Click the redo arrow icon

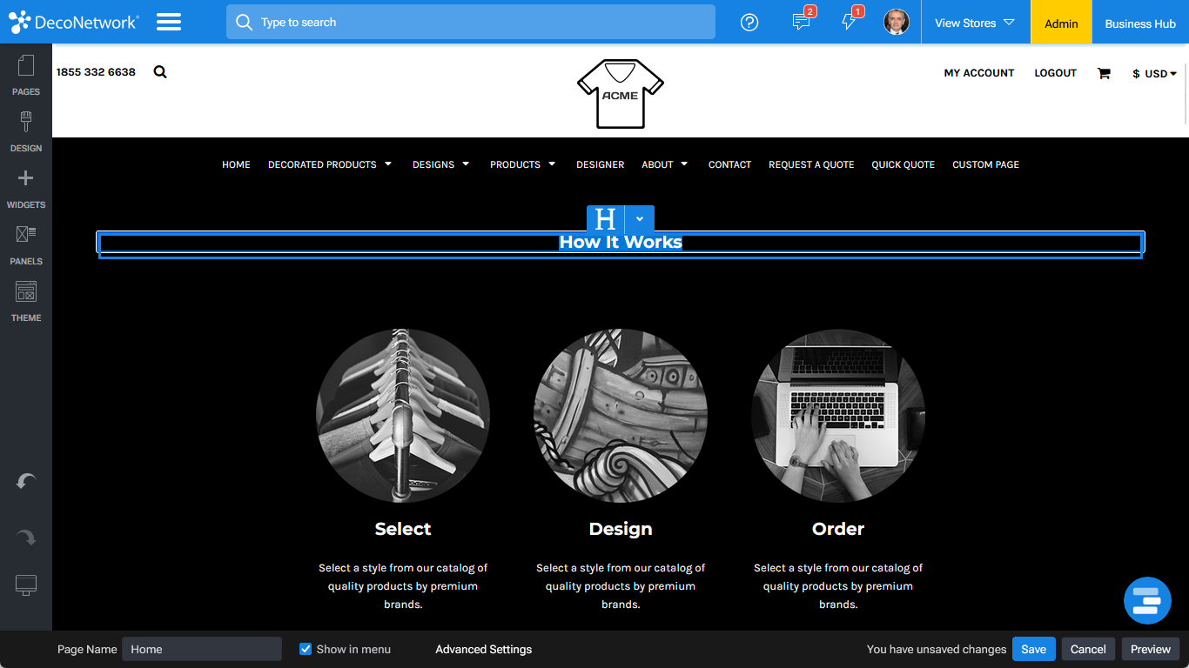click(26, 538)
